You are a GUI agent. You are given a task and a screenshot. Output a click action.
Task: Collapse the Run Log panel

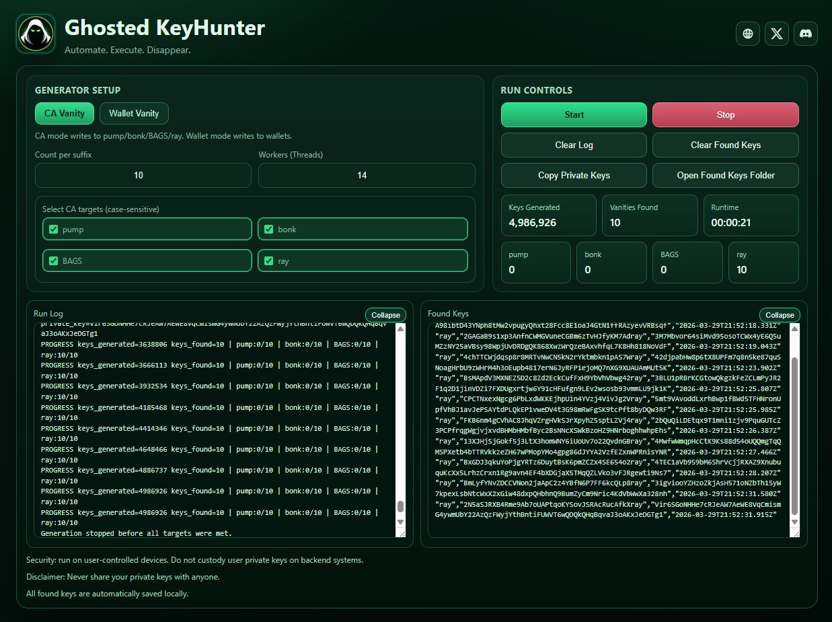point(385,314)
